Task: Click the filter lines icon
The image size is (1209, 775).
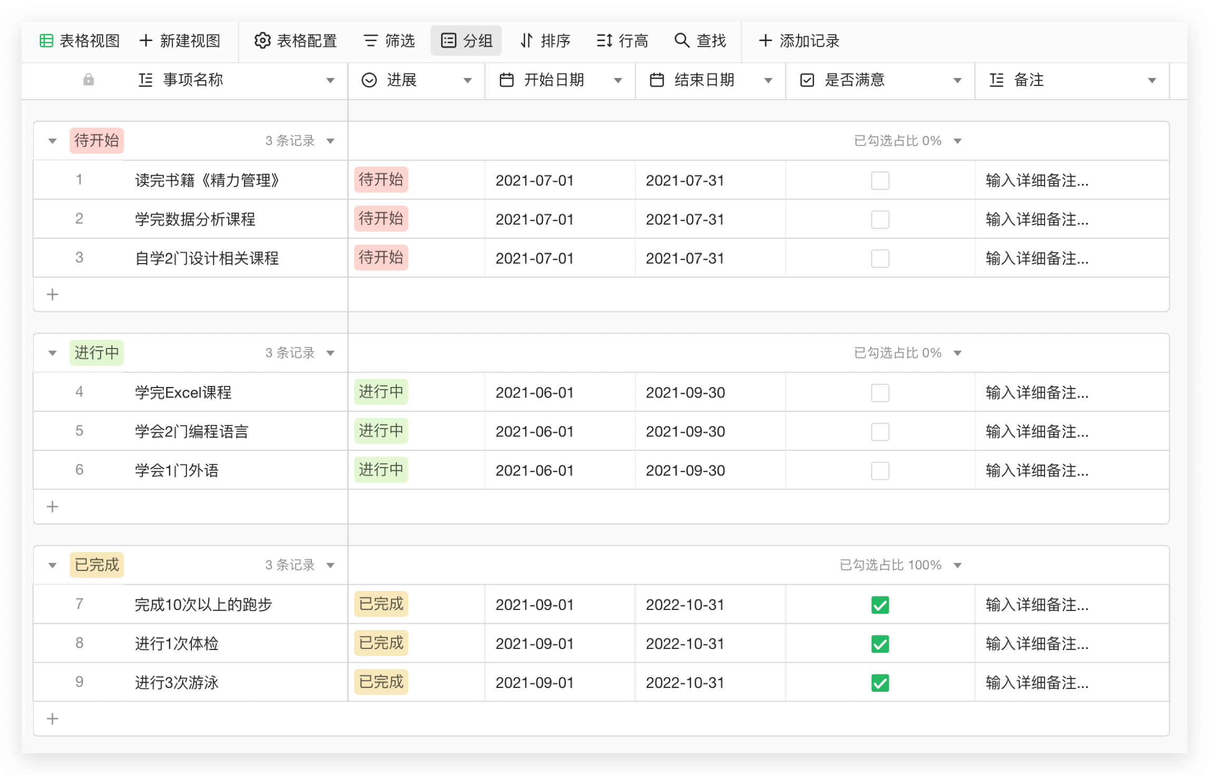Action: 370,41
